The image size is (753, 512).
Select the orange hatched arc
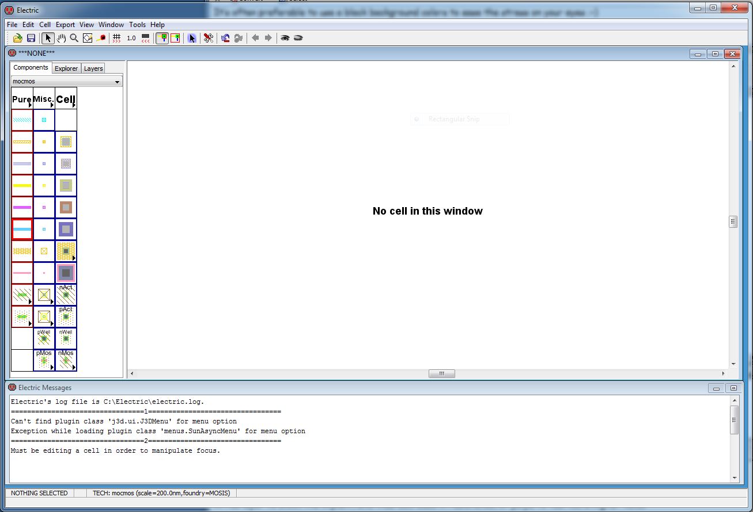(22, 142)
